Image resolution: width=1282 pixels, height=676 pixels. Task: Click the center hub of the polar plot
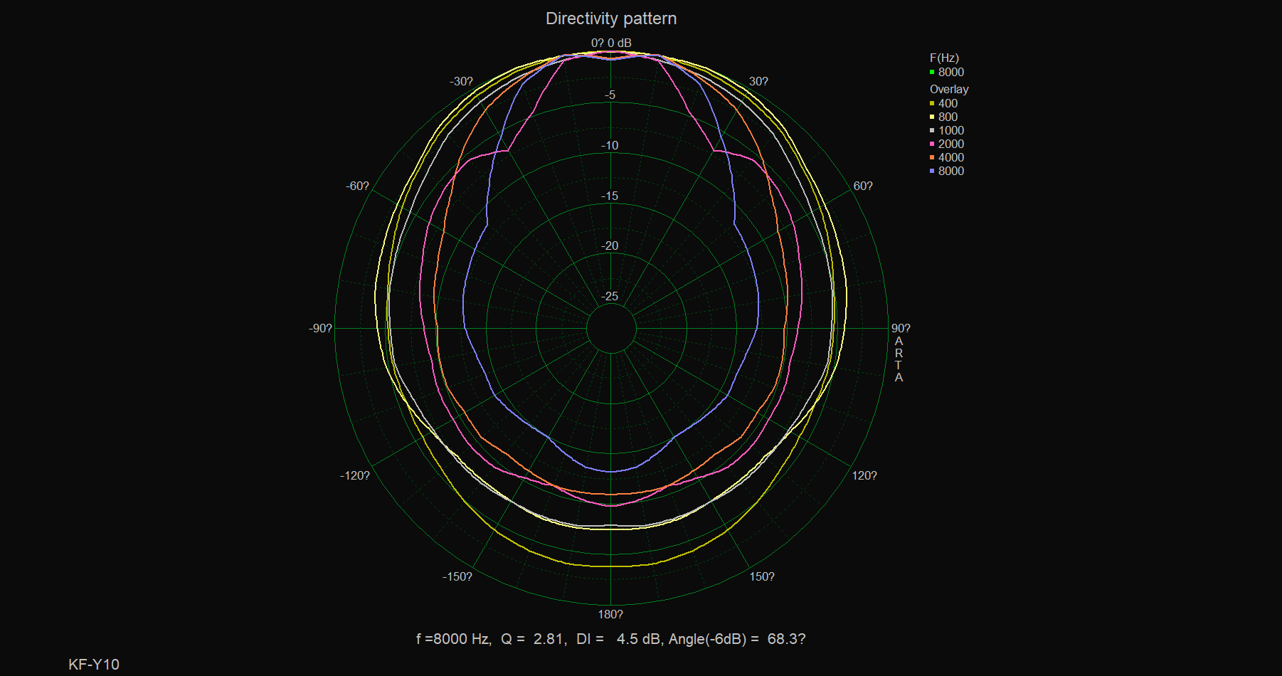(611, 328)
